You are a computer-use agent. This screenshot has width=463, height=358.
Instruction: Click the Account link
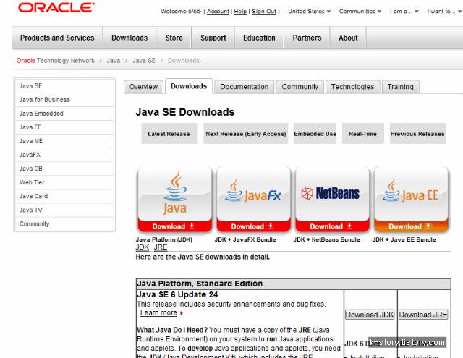click(218, 12)
